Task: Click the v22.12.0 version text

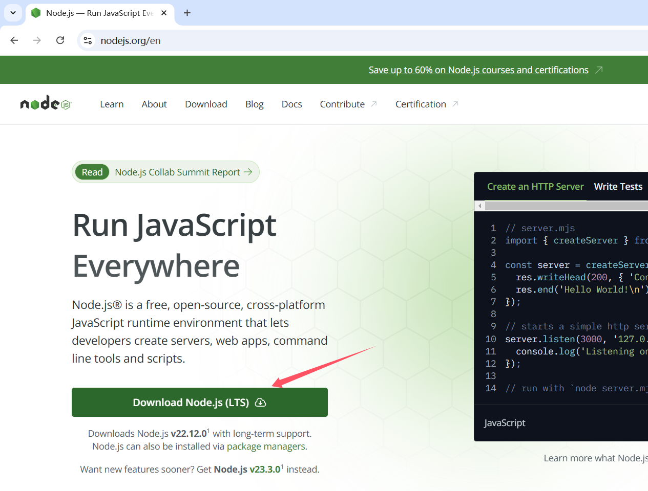Action: [x=189, y=434]
